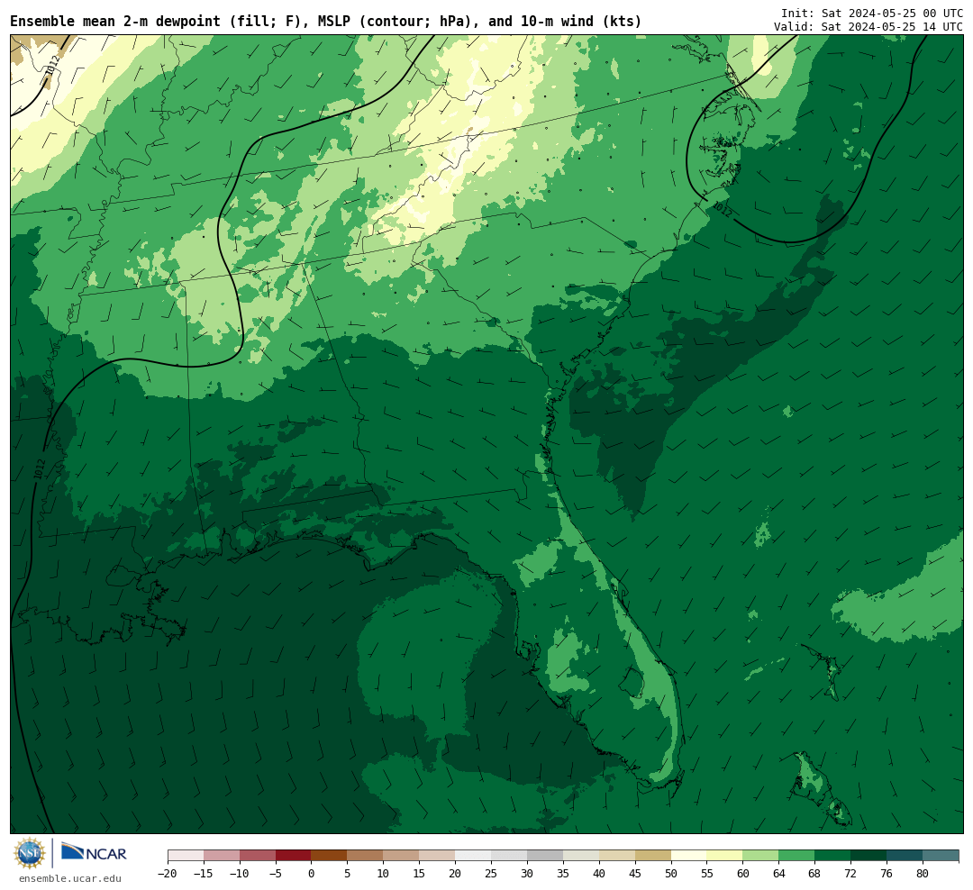This screenshot has width=973, height=890.
Task: Click the Init: Sat 2024-05-25 00 UTC text
Action: pyautogui.click(x=872, y=13)
